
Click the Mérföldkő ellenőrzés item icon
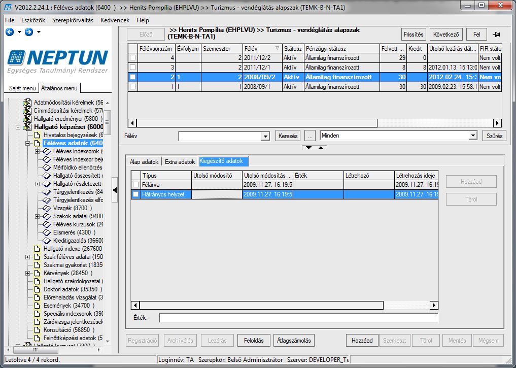tap(47, 168)
